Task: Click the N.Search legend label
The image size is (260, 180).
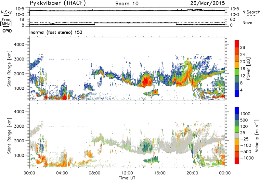Action: [251, 12]
